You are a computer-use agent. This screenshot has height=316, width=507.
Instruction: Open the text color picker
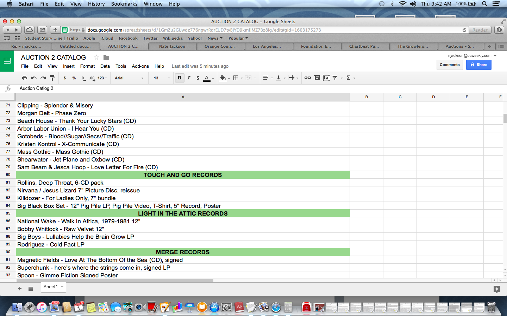click(207, 78)
